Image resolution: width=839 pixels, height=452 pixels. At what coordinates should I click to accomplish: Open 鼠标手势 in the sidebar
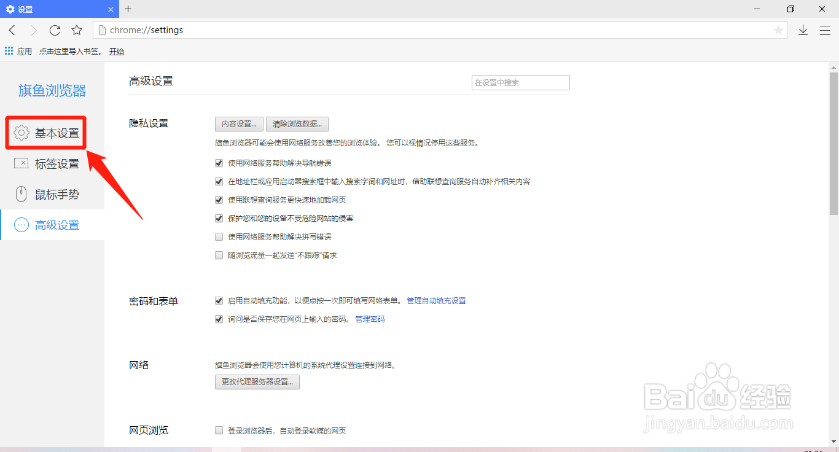tap(52, 194)
